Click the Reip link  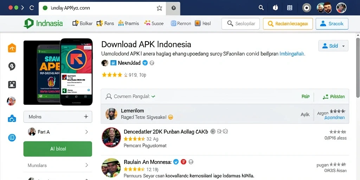point(306,97)
